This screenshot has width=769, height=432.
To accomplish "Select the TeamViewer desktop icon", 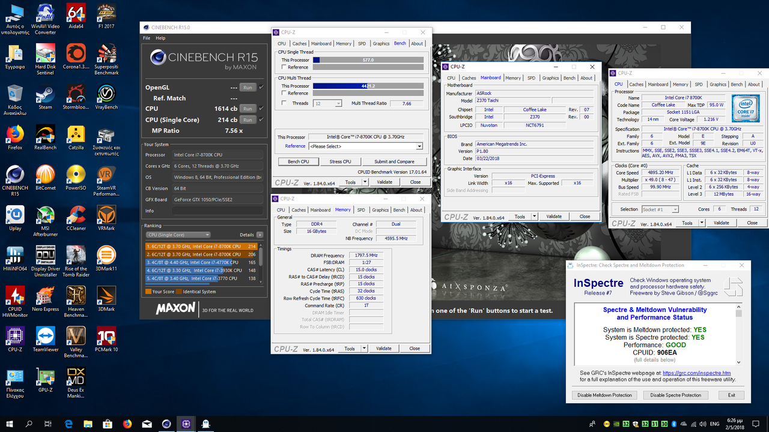I will point(46,340).
